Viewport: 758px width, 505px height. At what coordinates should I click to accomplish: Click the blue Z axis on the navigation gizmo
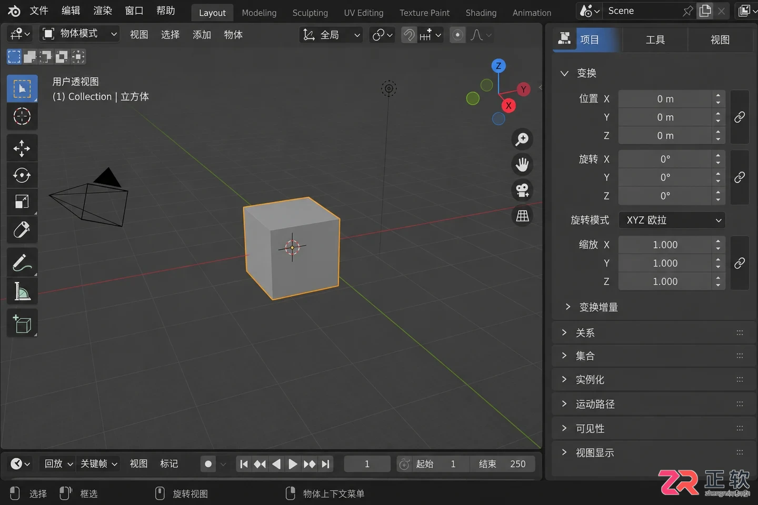pos(498,66)
